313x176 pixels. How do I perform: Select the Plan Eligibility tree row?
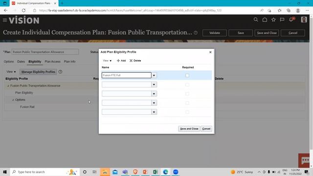[x=24, y=93]
